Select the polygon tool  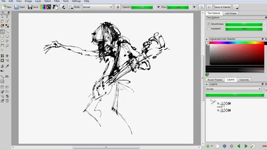[x=3, y=41]
